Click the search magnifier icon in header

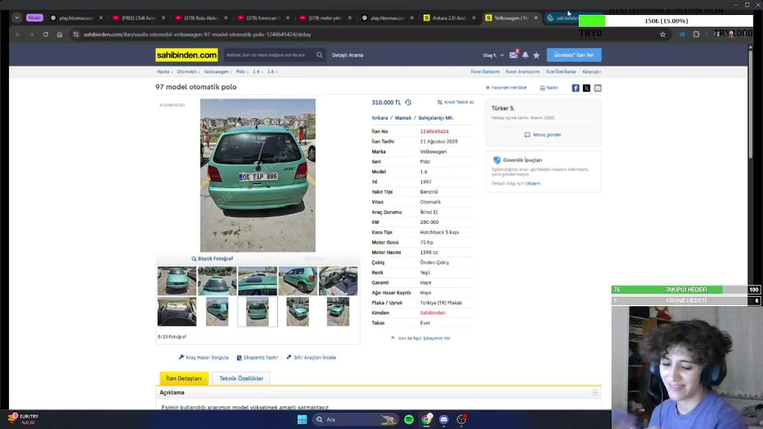tap(320, 55)
